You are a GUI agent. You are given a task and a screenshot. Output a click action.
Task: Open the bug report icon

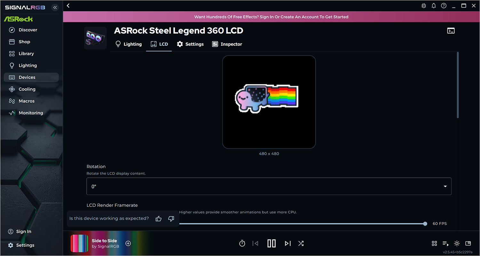[424, 6]
